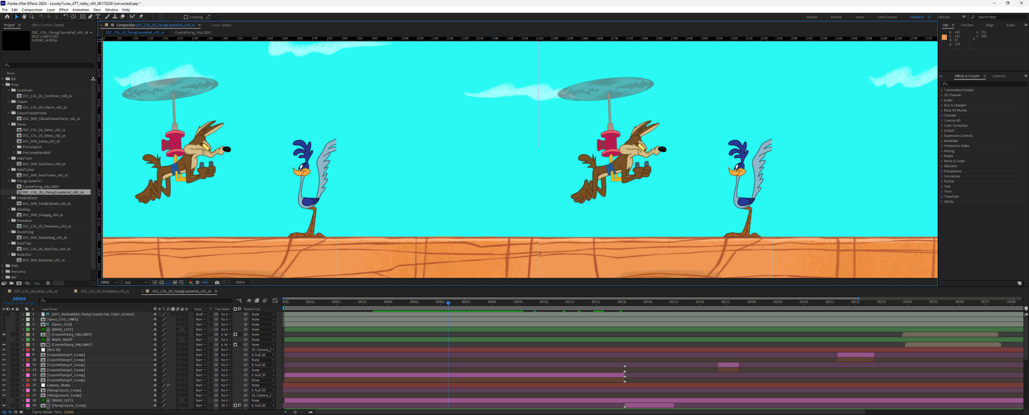Select the Clone Stamp tool

pos(115,17)
